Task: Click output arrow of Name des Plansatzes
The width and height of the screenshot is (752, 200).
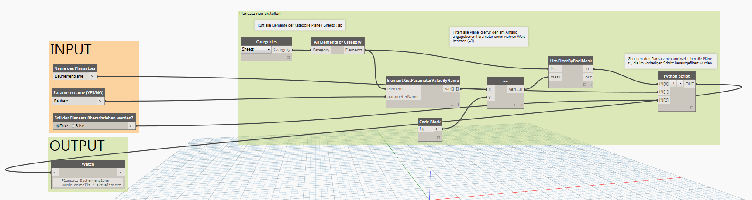Action: tap(92, 76)
